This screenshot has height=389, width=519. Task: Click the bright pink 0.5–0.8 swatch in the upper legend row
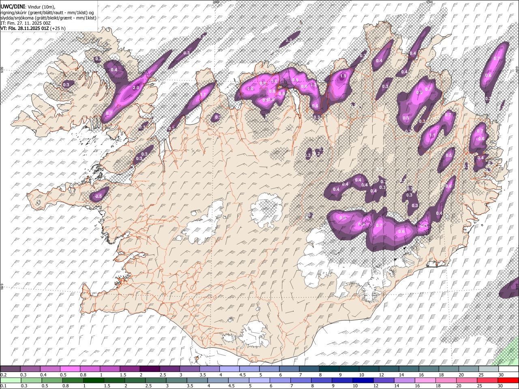click(70, 369)
